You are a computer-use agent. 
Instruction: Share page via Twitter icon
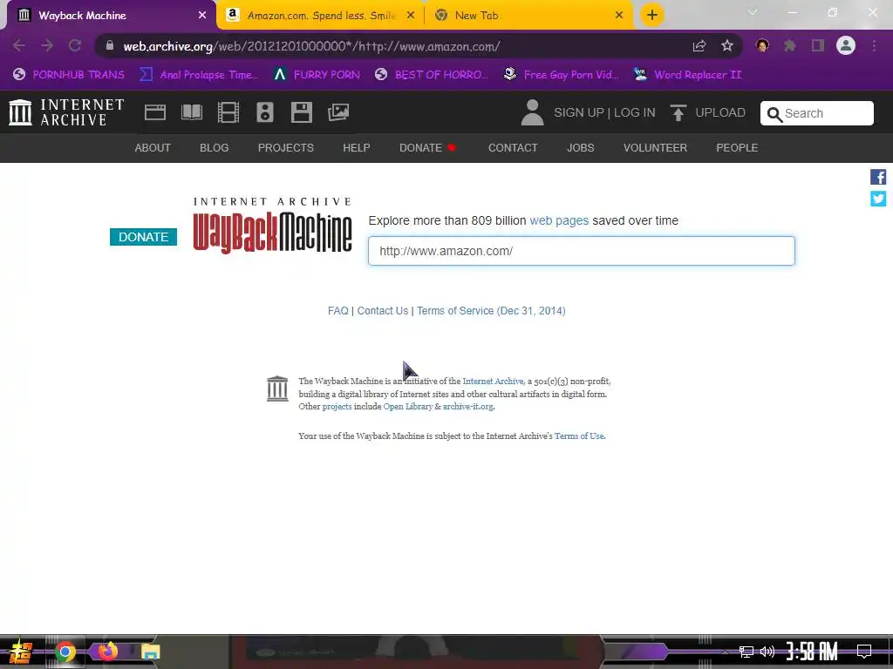point(878,199)
